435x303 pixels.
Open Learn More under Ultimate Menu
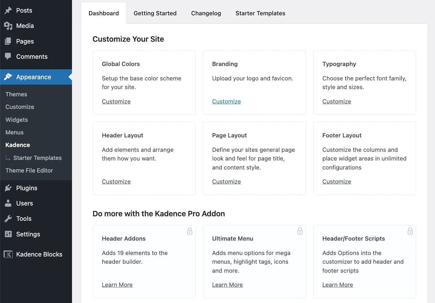pyautogui.click(x=227, y=285)
